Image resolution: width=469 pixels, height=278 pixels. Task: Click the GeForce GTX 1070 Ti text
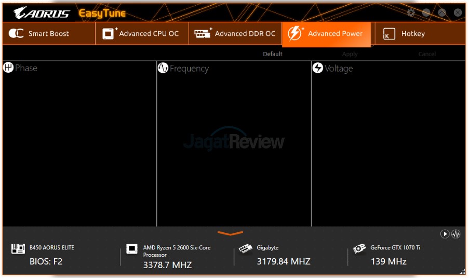click(395, 247)
